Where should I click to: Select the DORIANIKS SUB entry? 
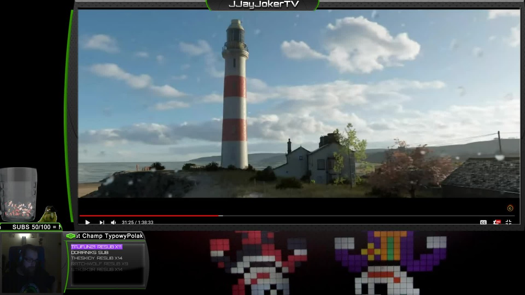click(90, 252)
